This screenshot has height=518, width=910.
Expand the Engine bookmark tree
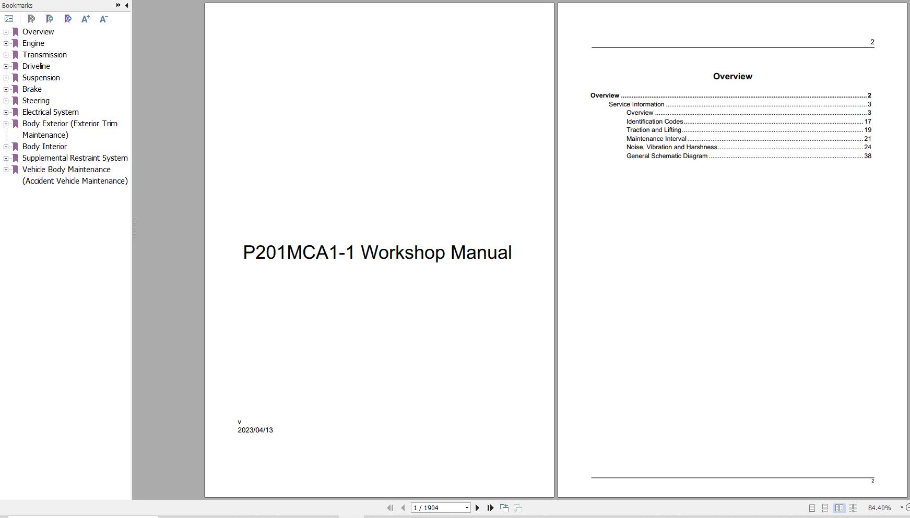(x=5, y=43)
